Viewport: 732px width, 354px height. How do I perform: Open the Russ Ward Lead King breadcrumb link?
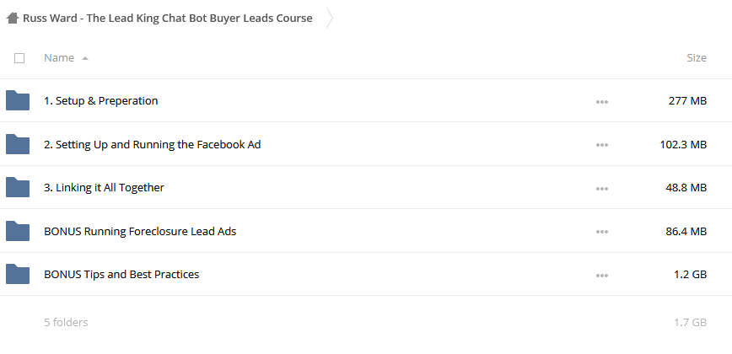tap(168, 19)
